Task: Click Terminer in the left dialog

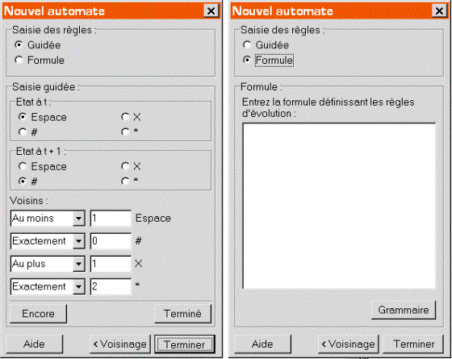Action: tap(185, 344)
